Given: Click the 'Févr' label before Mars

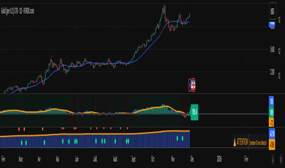Looking at the screenshot, I should pos(3,159).
